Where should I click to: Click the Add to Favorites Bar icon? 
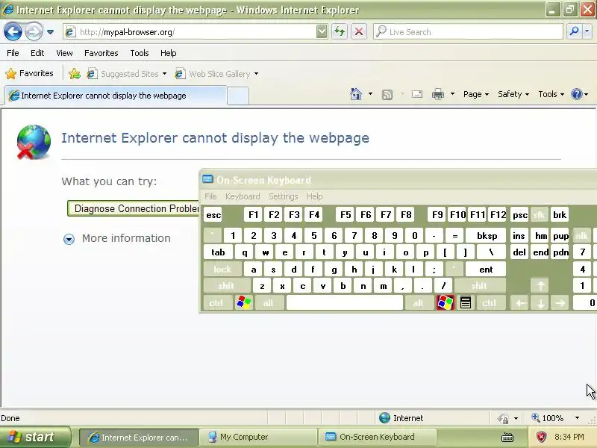[x=75, y=73]
